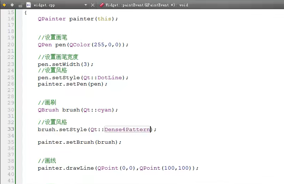The width and height of the screenshot is (284, 184).
Task: Click pen.setWidth(3) statement
Action: [x=65, y=64]
